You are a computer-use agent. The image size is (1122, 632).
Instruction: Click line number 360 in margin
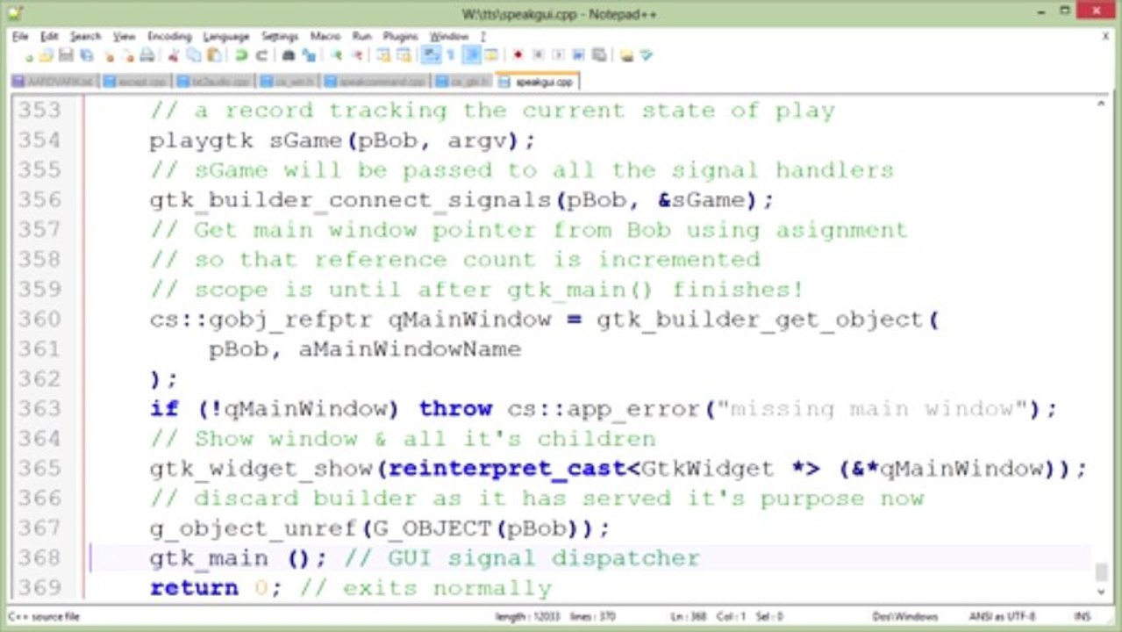pyautogui.click(x=39, y=320)
